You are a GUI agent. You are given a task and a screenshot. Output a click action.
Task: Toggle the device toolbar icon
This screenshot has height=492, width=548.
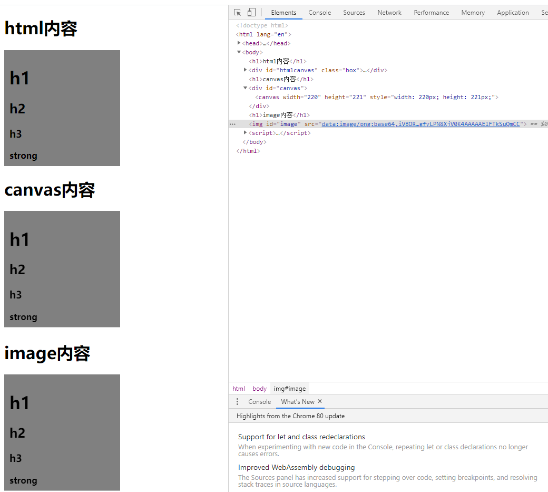tap(251, 13)
